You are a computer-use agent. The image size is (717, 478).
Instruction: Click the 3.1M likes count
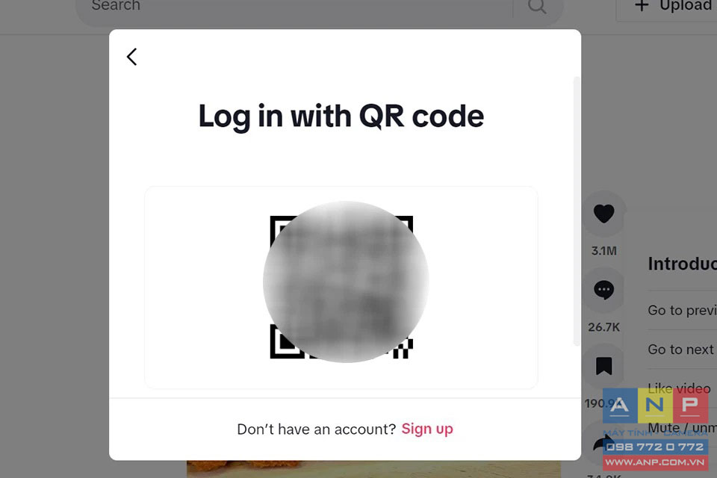tap(604, 251)
